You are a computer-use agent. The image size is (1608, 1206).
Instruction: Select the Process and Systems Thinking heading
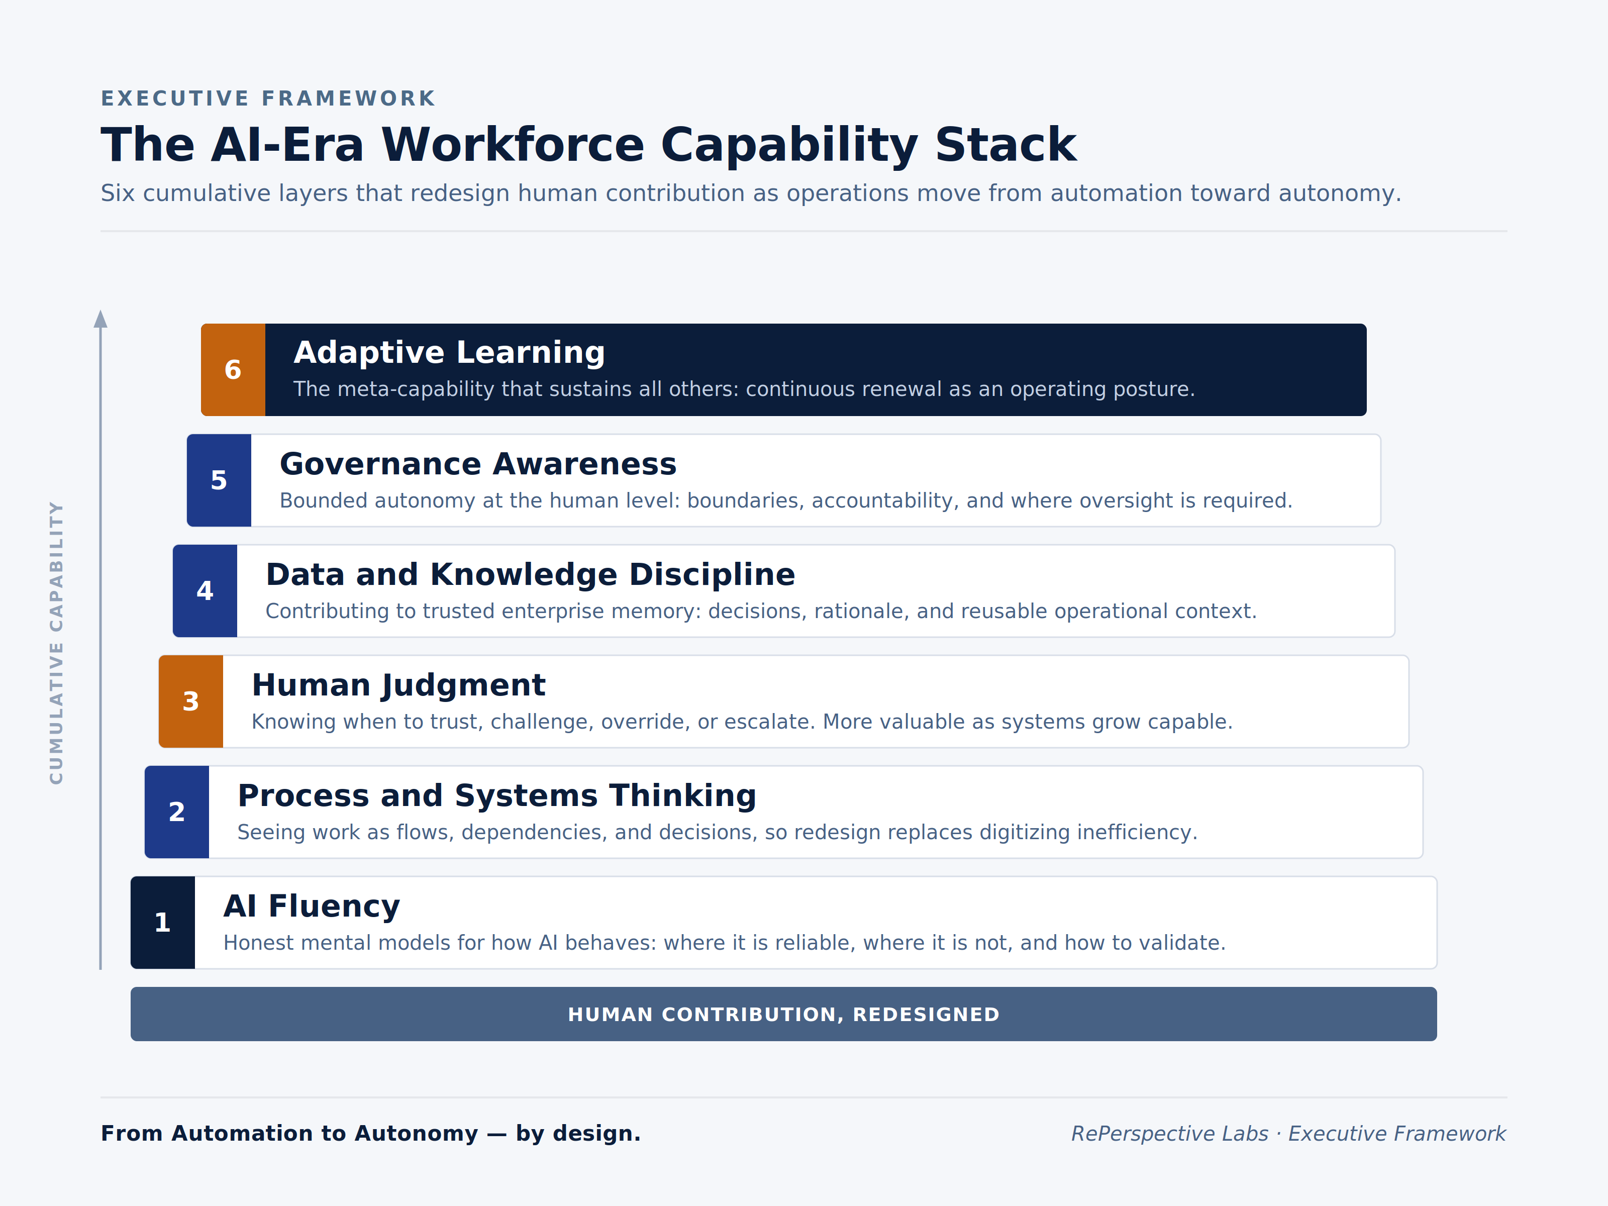tap(497, 796)
